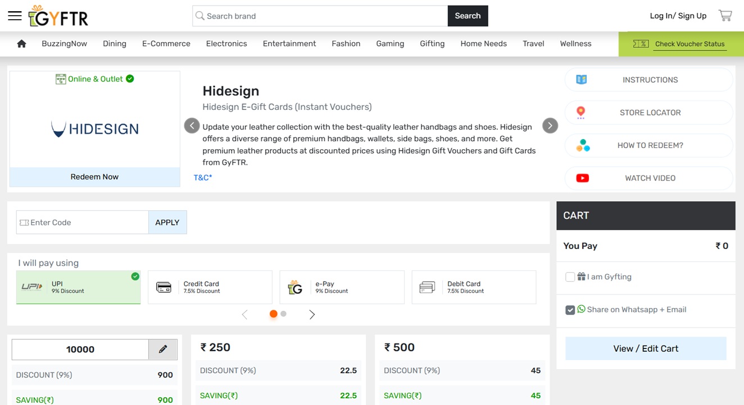Click the Instructions book icon
Viewport: 744px width, 405px height.
point(582,80)
